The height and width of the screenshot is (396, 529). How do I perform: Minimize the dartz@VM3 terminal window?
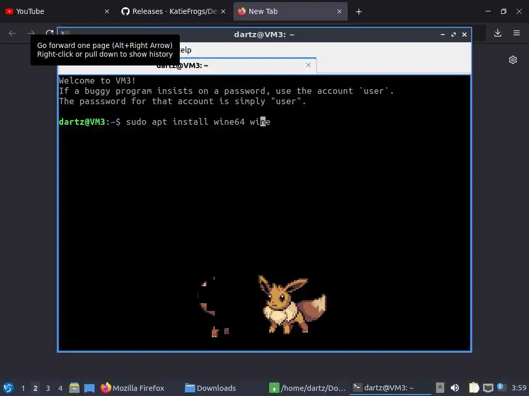coord(443,35)
